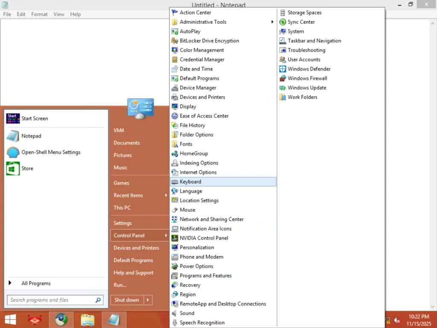
Task: Open Troubleshooting entry
Action: click(331, 50)
